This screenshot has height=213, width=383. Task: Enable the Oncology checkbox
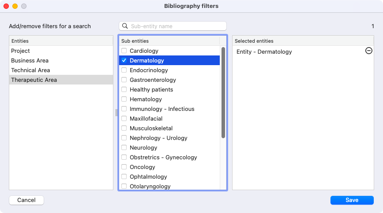(124, 167)
